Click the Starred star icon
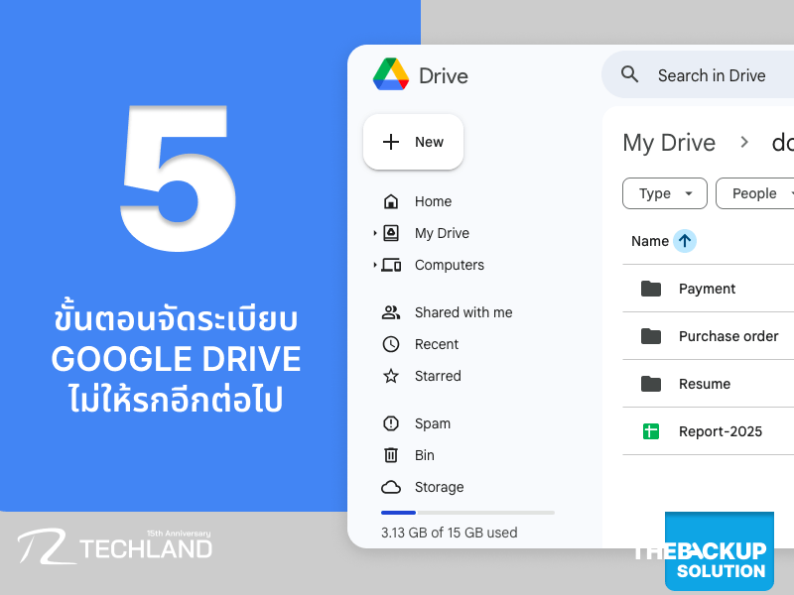Screen dimensions: 794x595 391,376
